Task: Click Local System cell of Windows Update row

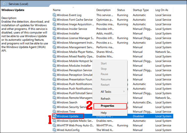Action: tap(163, 116)
